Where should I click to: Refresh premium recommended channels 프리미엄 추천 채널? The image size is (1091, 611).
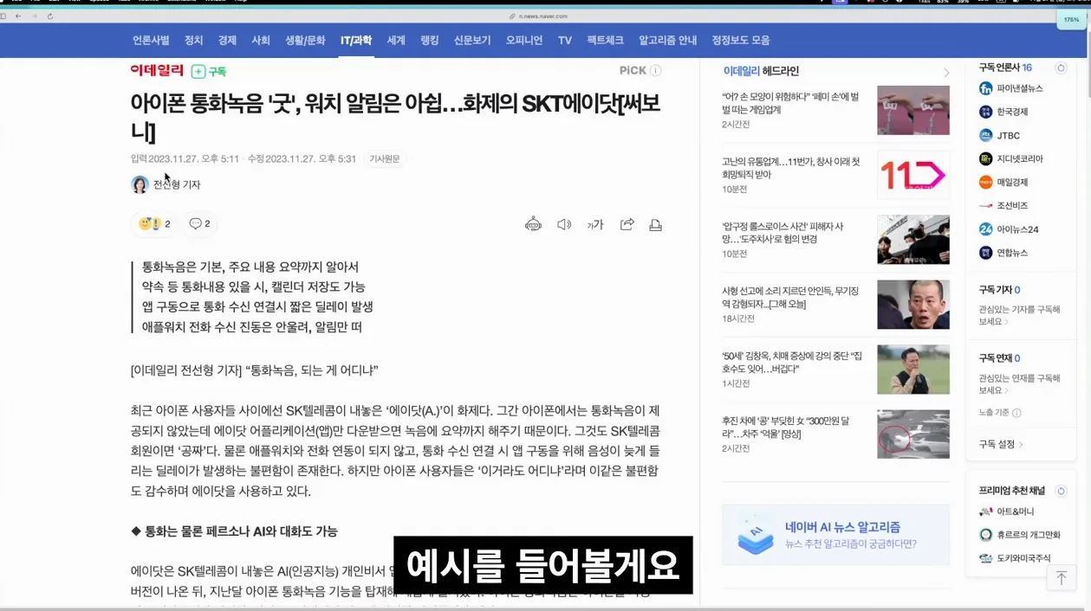point(1061,491)
